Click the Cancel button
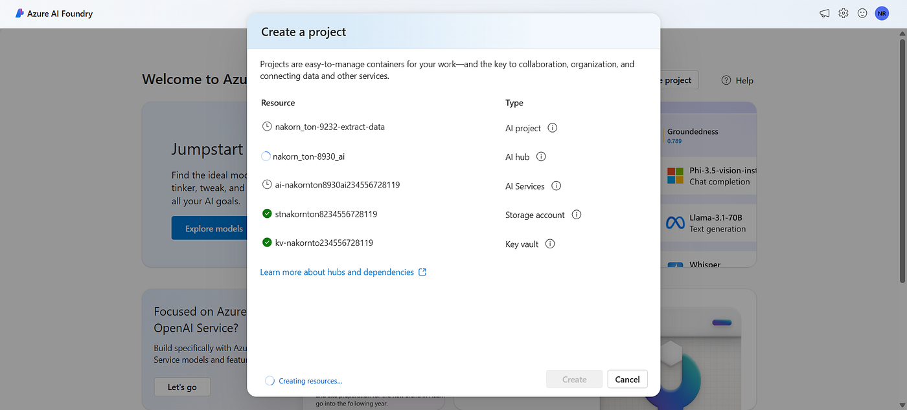907x410 pixels. [x=627, y=380]
